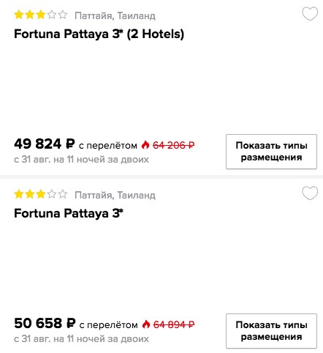Click fire icon beside 64 894 ₽

point(146,324)
